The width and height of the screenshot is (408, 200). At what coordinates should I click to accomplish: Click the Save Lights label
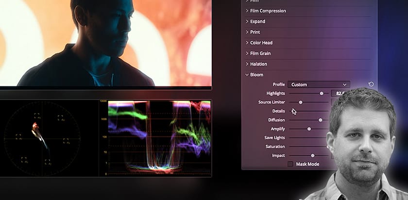(x=274, y=137)
